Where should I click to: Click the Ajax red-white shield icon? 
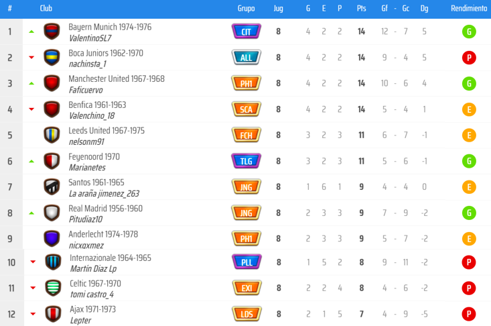click(53, 314)
